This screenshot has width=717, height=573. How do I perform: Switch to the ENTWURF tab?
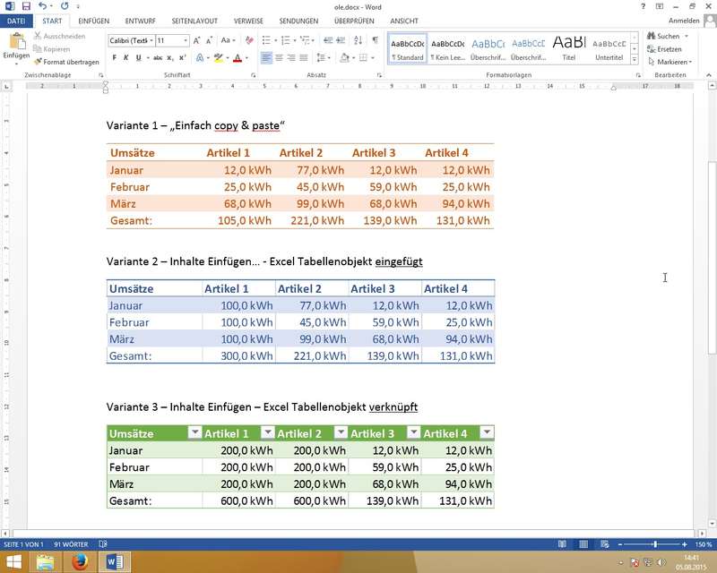[x=141, y=21]
